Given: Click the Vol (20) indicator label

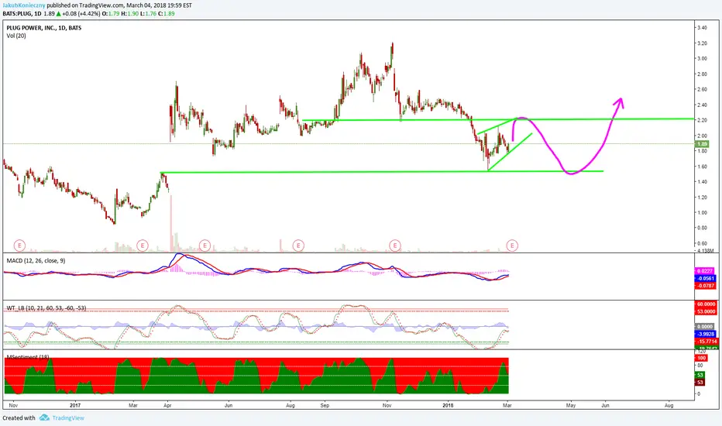Looking at the screenshot, I should pos(16,36).
